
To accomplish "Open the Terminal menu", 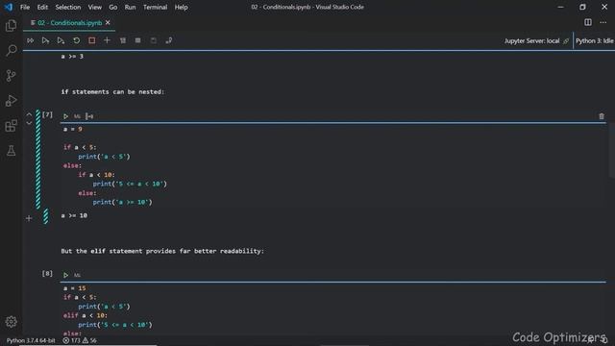I will (x=155, y=7).
